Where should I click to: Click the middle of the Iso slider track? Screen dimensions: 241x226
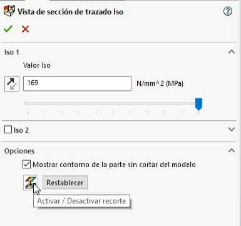[113, 103]
